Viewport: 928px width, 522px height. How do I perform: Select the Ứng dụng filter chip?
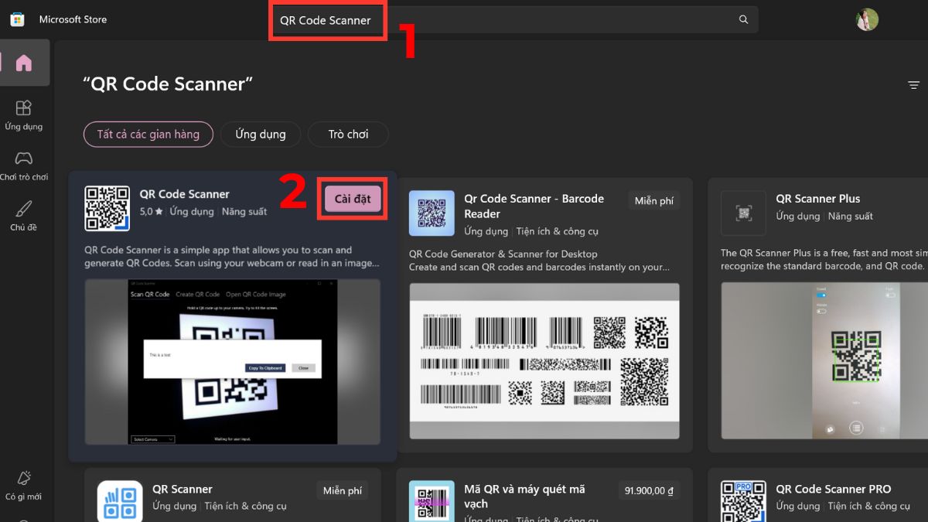point(260,134)
